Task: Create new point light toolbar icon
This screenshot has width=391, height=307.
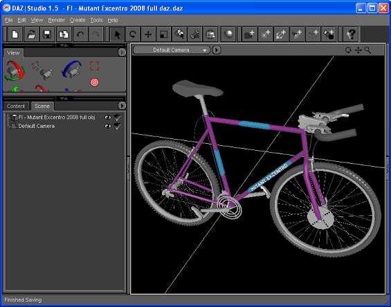Action: point(297,34)
